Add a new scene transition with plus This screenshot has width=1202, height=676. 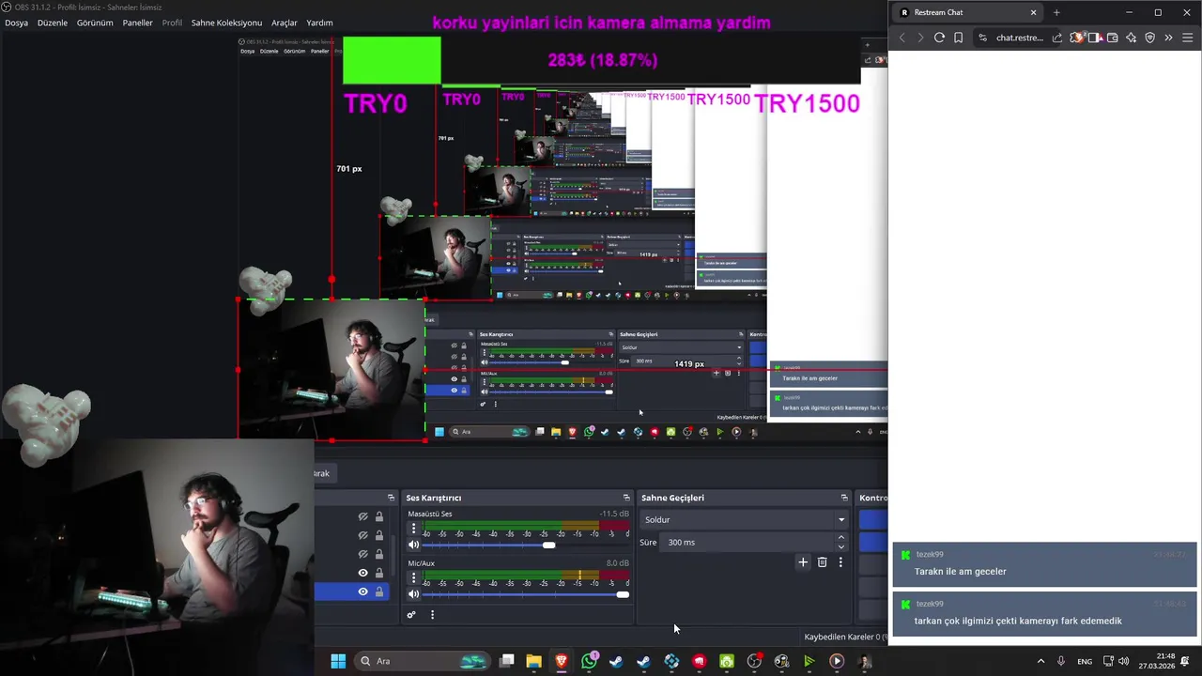click(803, 562)
